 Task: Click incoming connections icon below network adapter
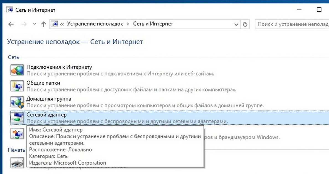17,134
